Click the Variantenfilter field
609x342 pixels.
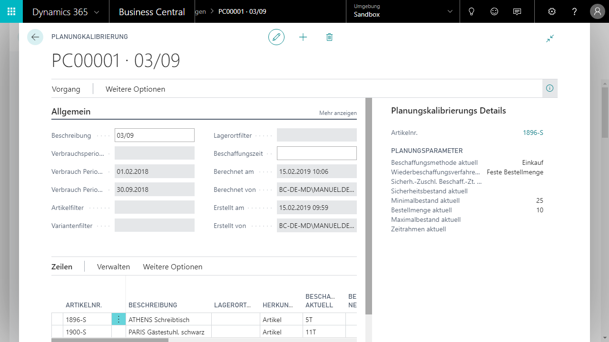click(x=155, y=226)
